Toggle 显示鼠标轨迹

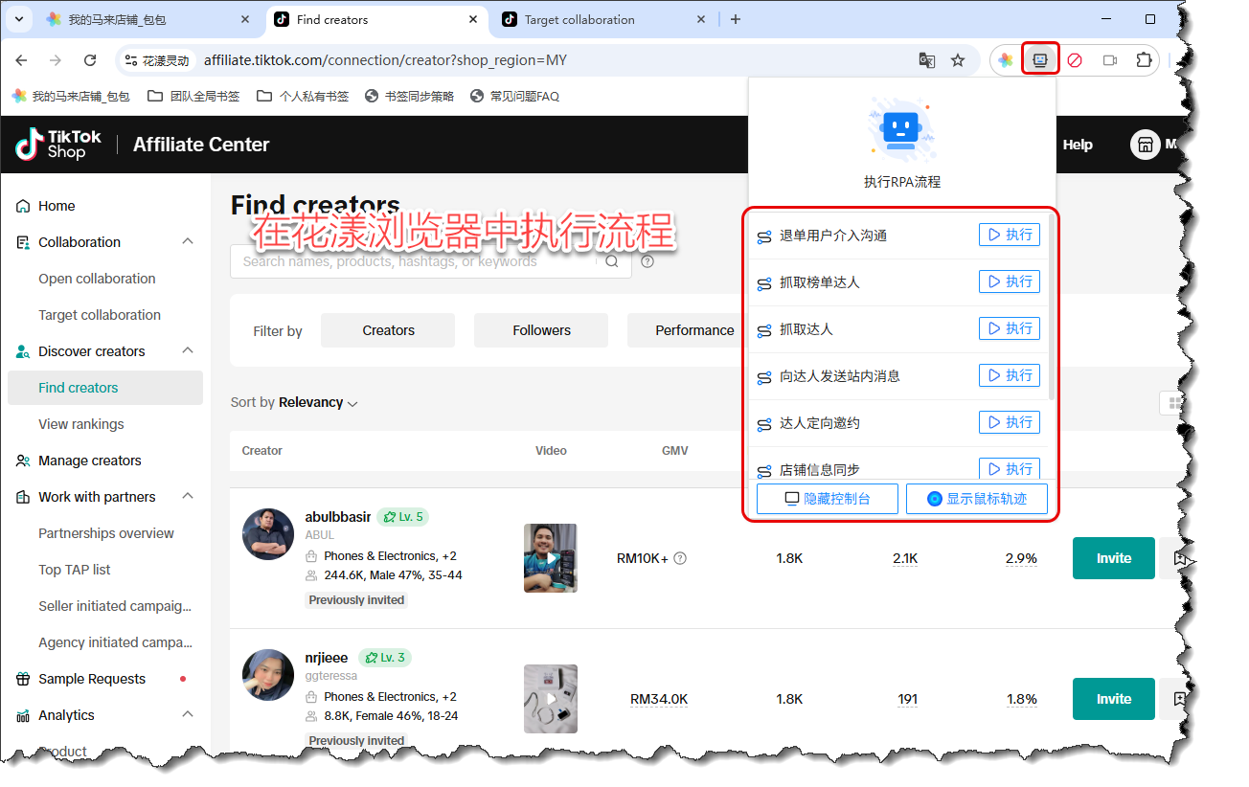[977, 499]
